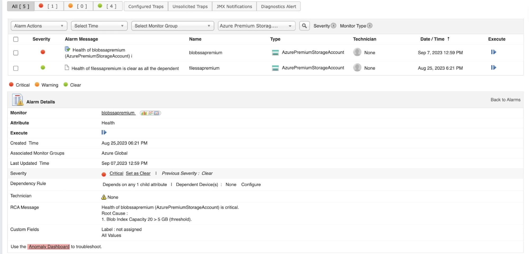Image resolution: width=529 pixels, height=254 pixels.
Task: Open the Diagnostics Alert tab
Action: tap(279, 6)
